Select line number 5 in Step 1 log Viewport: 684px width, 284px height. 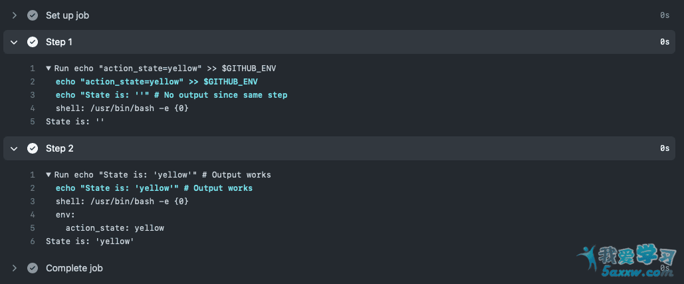click(x=32, y=122)
